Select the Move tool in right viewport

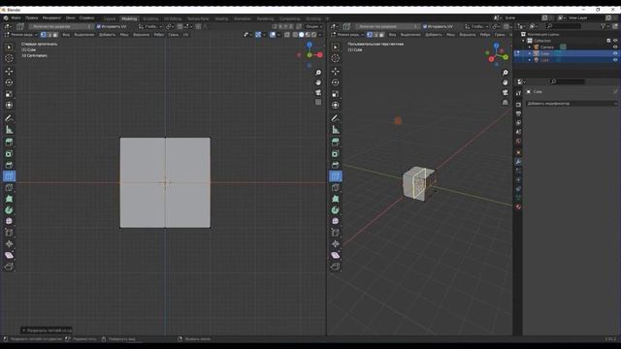click(336, 71)
